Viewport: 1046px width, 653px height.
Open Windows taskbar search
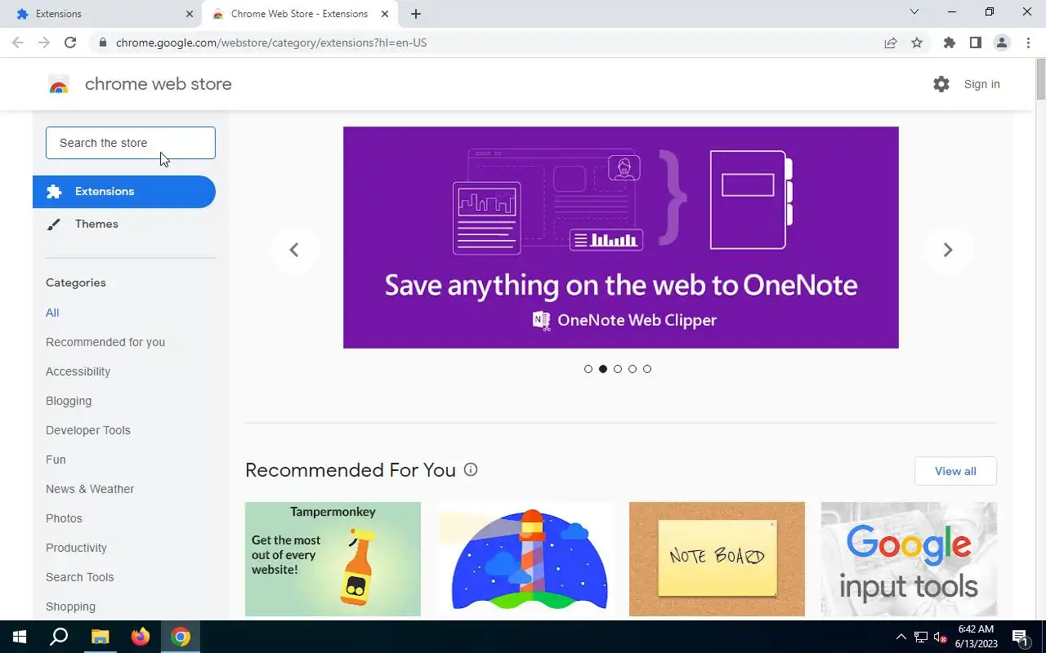point(59,637)
